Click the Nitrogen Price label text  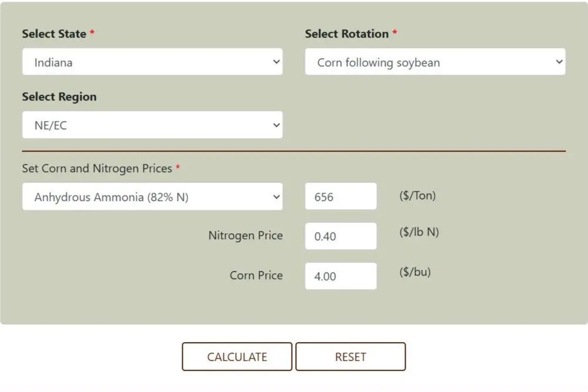[246, 235]
